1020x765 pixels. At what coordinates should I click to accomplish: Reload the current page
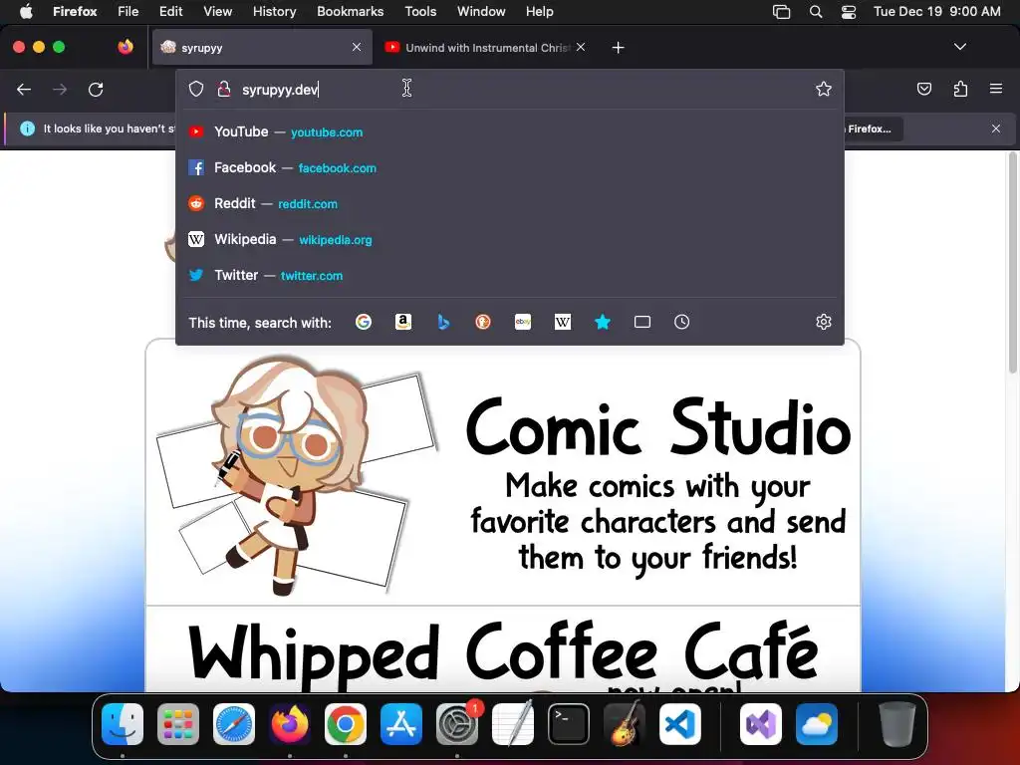click(x=96, y=89)
